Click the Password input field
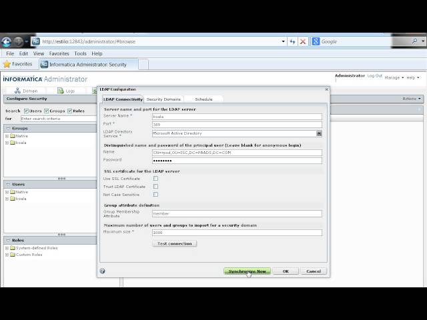The width and height of the screenshot is (427, 320). tap(237, 161)
